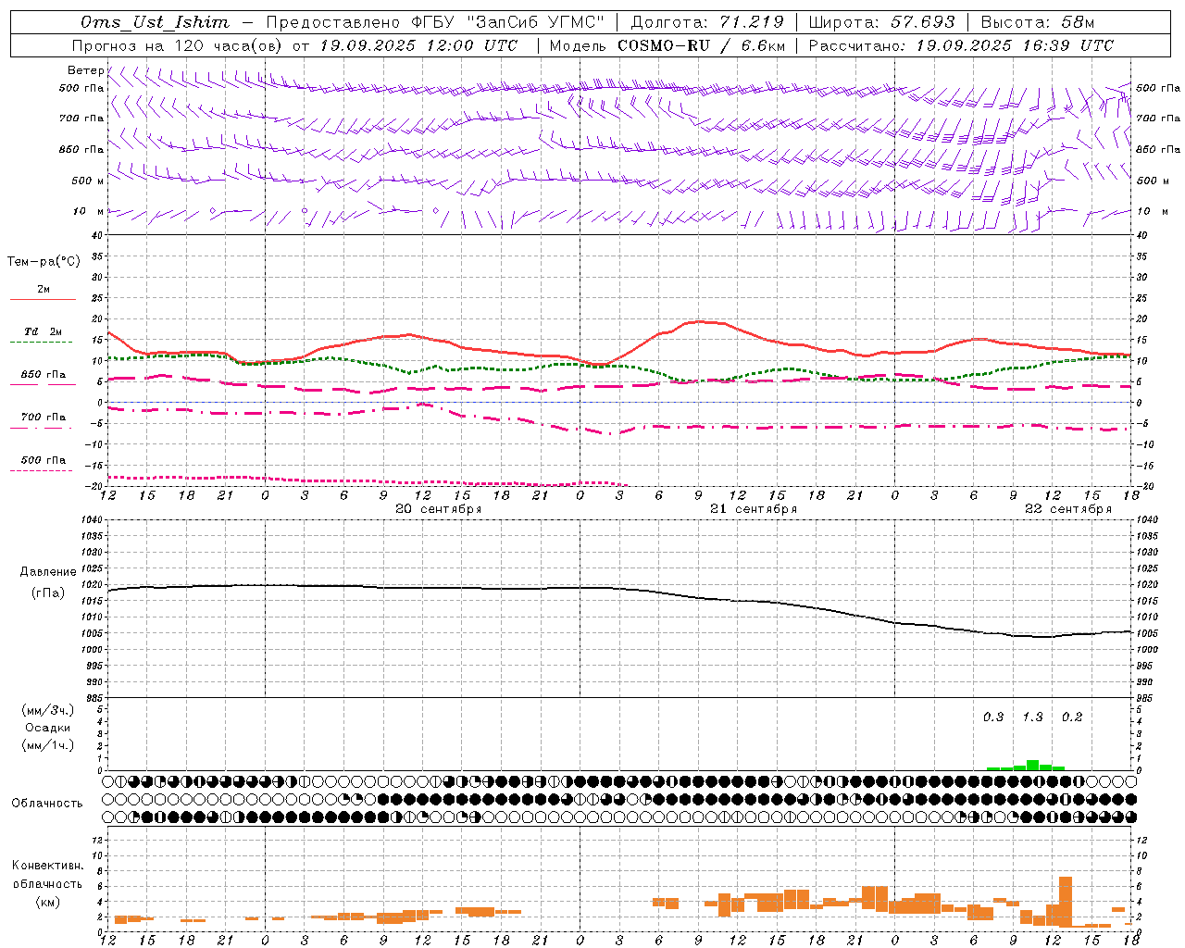Click the 700 гПа temperature legend entry
Screen dimensions: 1185x948
pyautogui.click(x=43, y=418)
